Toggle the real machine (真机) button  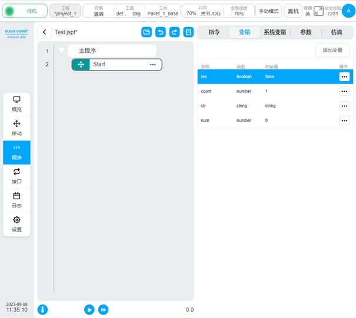point(292,11)
